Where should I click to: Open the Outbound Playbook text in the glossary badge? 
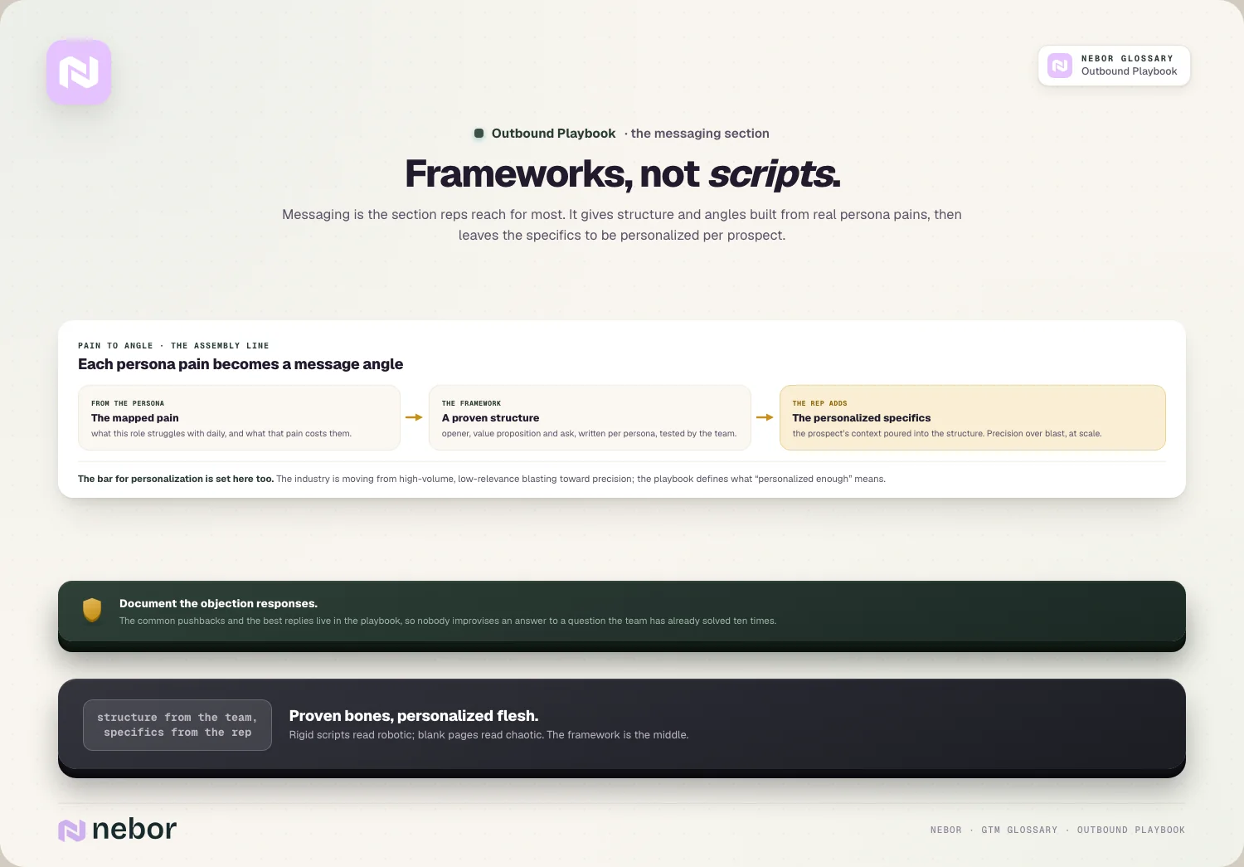pyautogui.click(x=1129, y=71)
